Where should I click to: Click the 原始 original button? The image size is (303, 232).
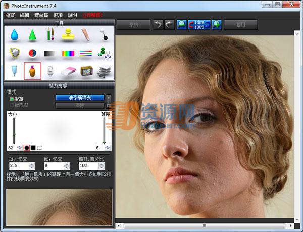point(133,25)
